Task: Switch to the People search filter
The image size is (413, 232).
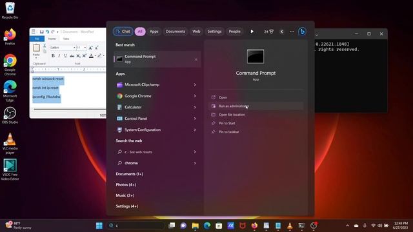Action: (234, 32)
